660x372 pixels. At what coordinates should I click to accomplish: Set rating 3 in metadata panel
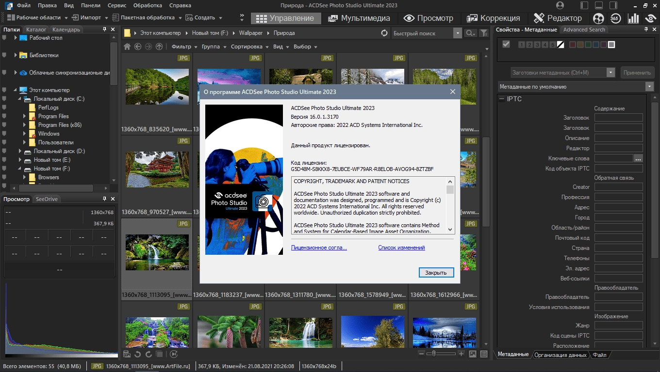tap(537, 45)
